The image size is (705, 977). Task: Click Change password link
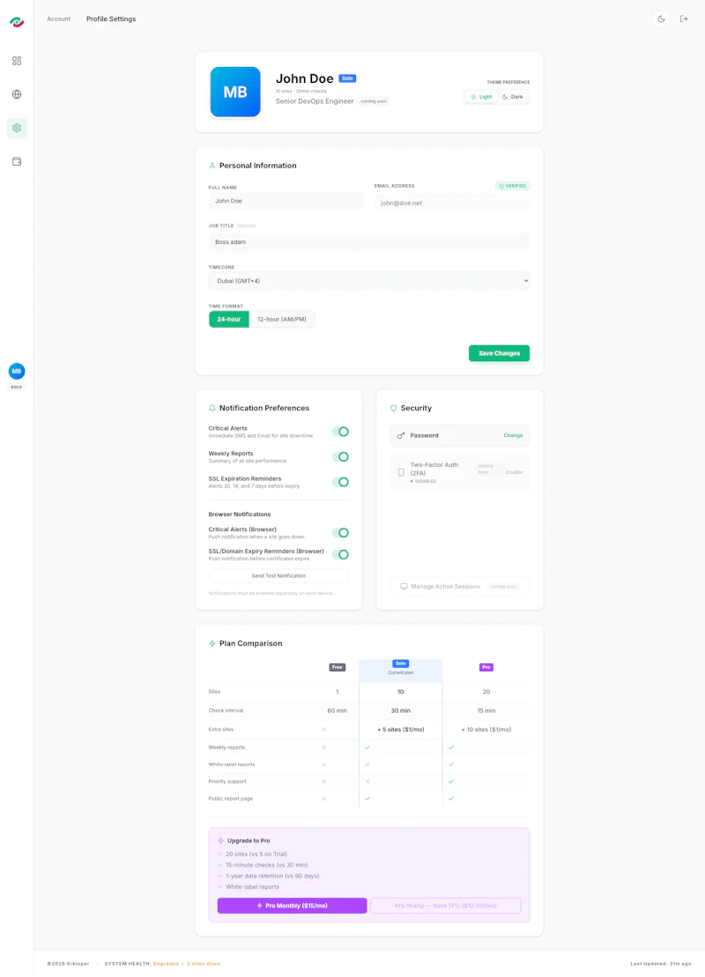click(x=513, y=435)
